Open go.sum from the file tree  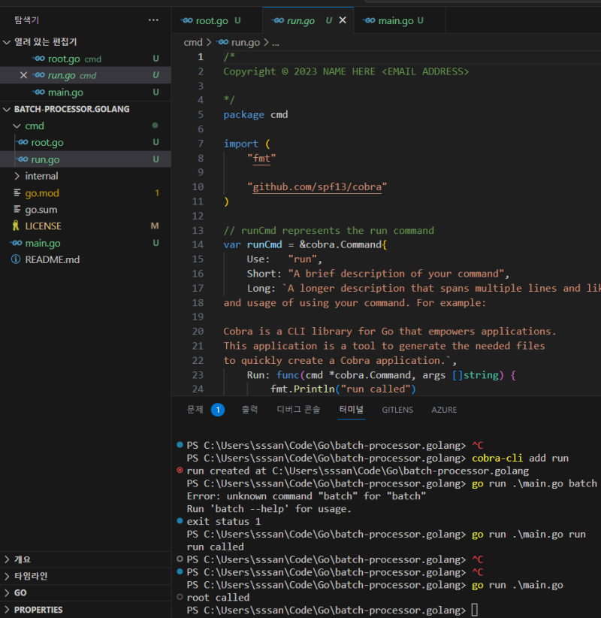click(x=41, y=210)
